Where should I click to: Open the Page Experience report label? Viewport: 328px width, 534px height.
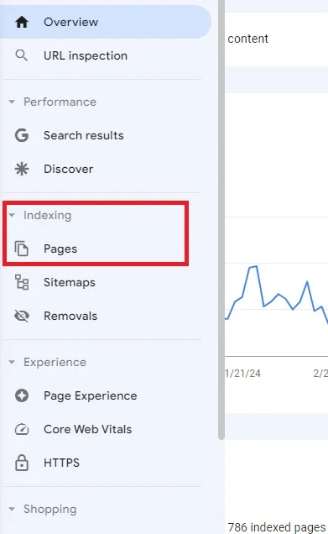click(x=90, y=395)
